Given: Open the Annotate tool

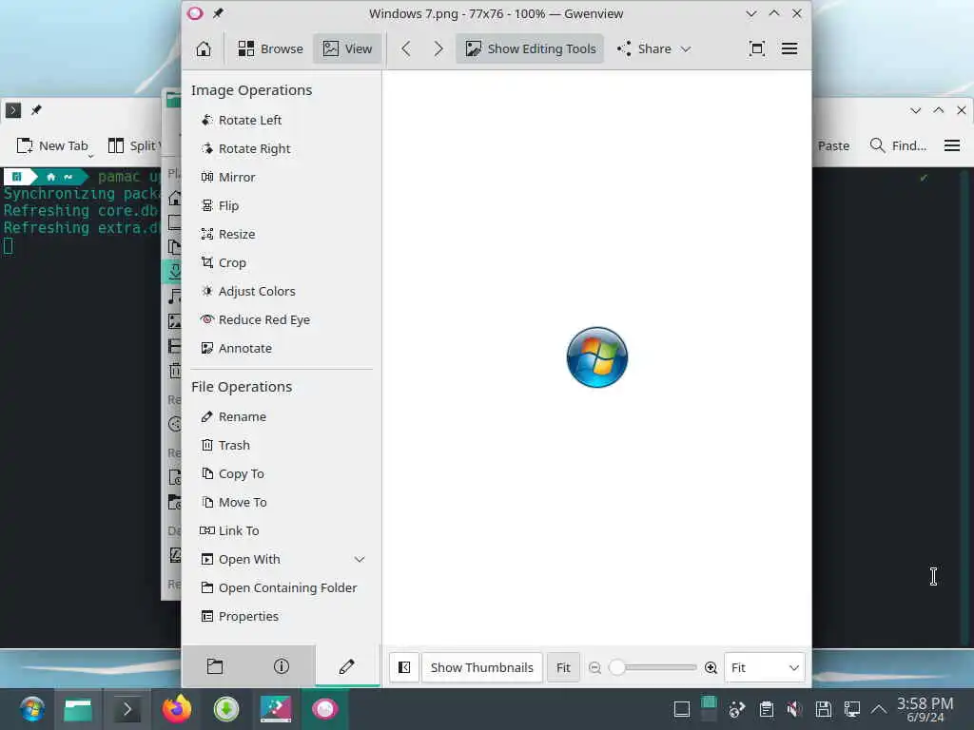Looking at the screenshot, I should [x=236, y=348].
